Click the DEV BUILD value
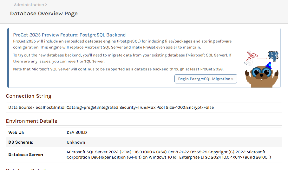 [77, 133]
